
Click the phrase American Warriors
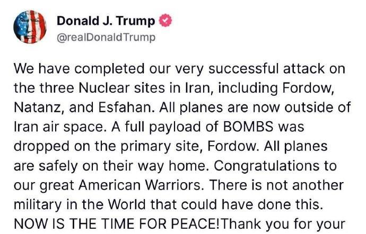tap(140, 185)
